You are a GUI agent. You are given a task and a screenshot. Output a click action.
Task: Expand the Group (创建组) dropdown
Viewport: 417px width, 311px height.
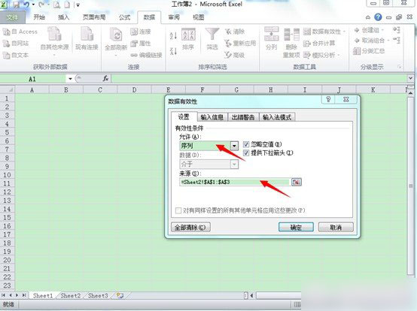382,30
